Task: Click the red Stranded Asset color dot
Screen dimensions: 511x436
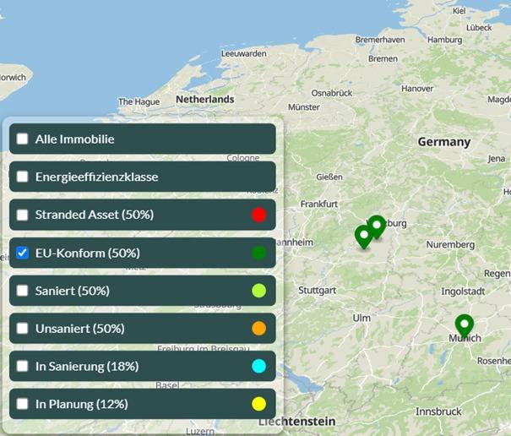Action: (258, 215)
